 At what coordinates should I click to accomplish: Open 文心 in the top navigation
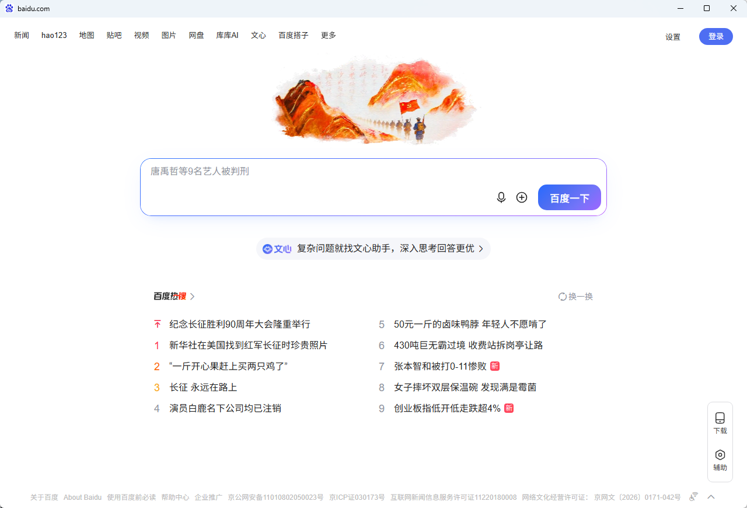[x=259, y=36]
